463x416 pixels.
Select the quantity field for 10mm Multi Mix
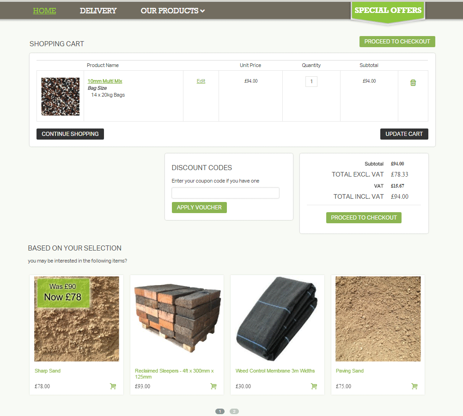click(311, 81)
